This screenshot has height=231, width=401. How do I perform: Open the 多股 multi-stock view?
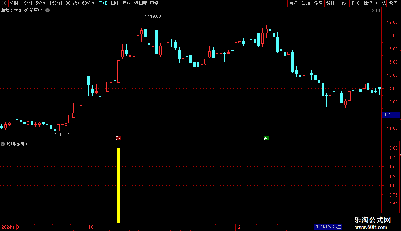(318, 3)
